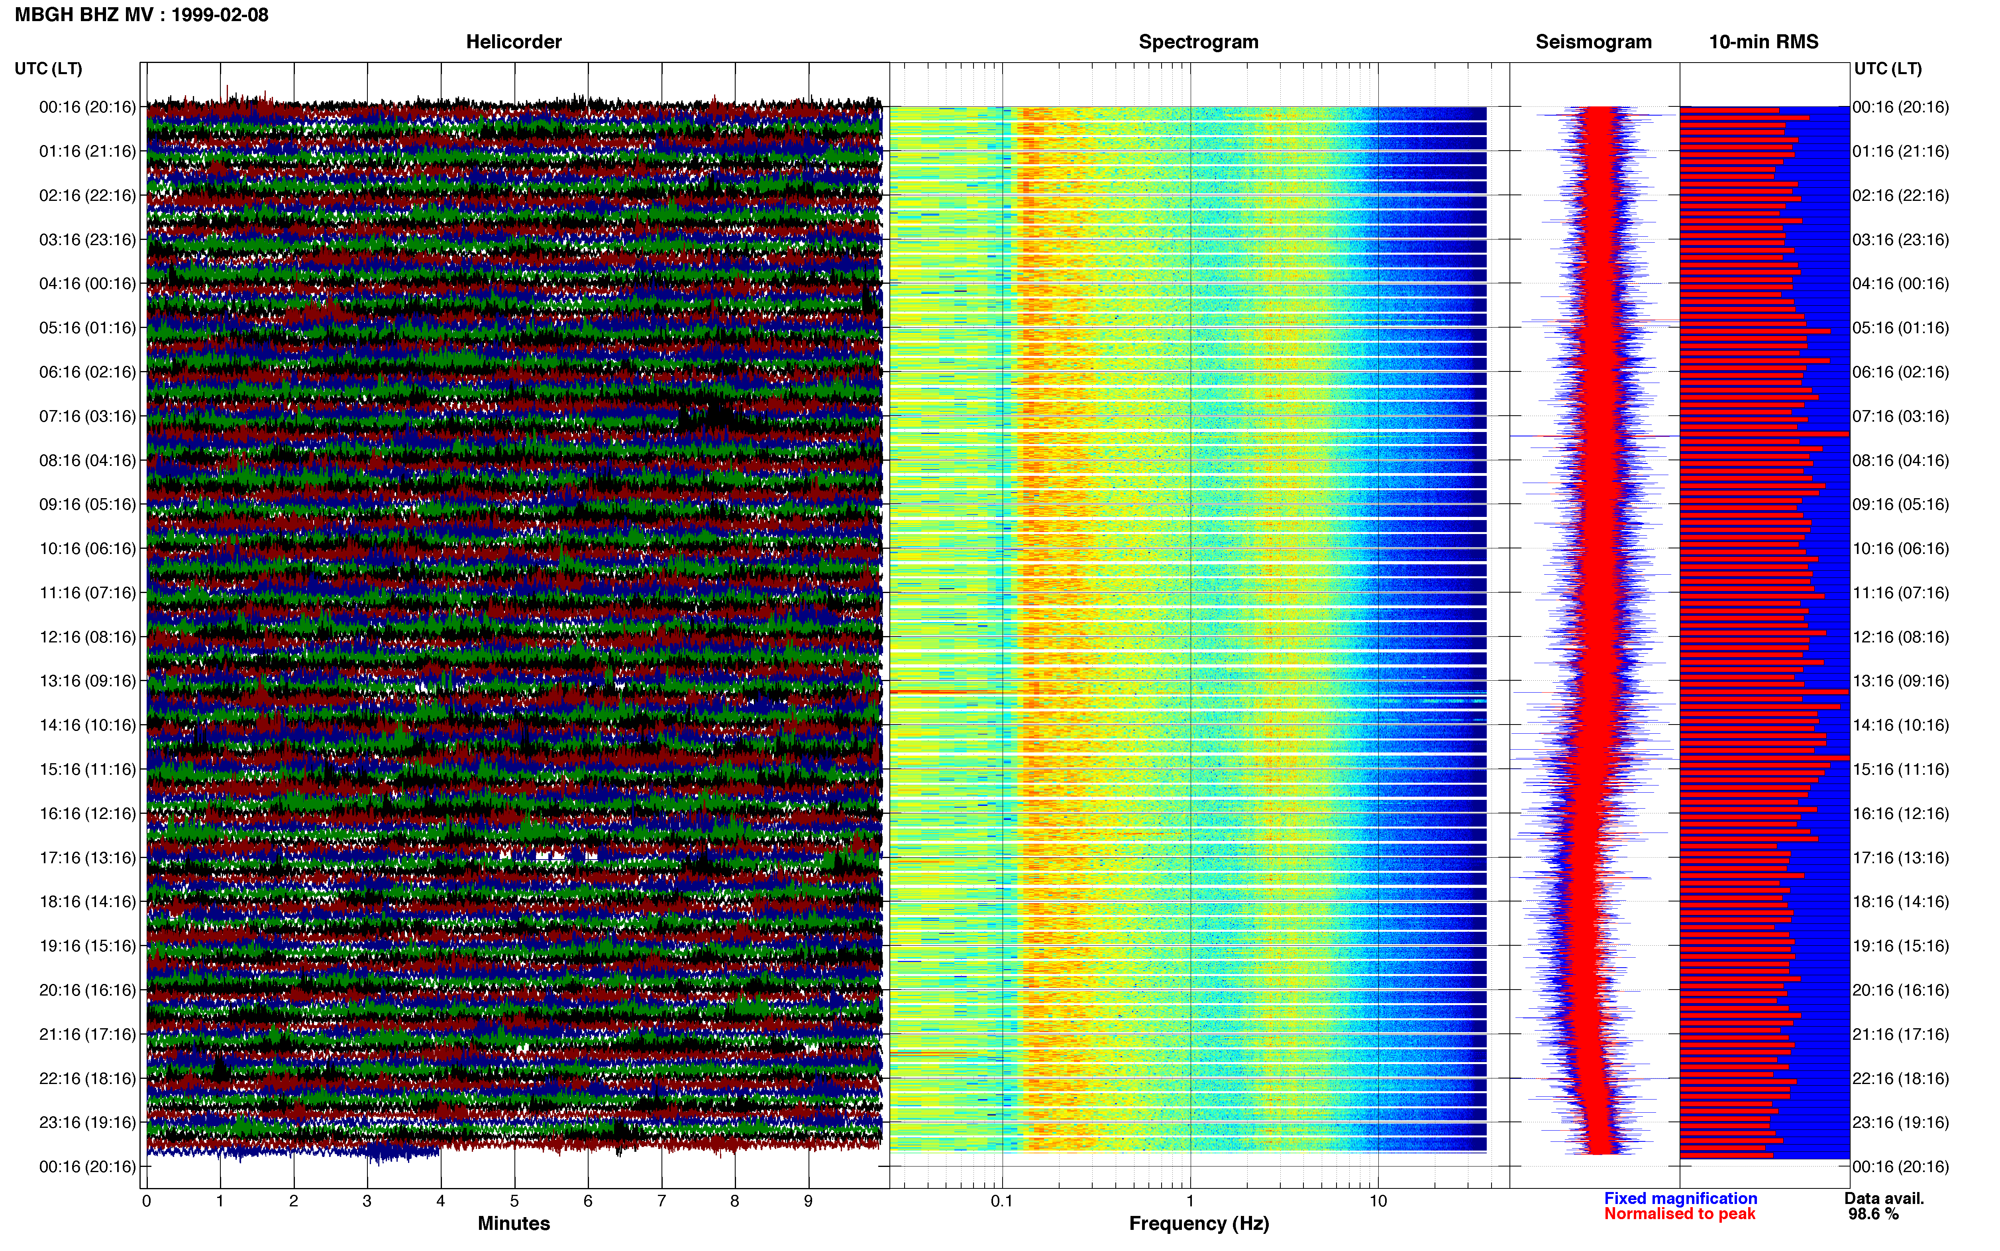
Task: Click the right-side time label 19:16 (15:16)
Action: tap(1901, 946)
